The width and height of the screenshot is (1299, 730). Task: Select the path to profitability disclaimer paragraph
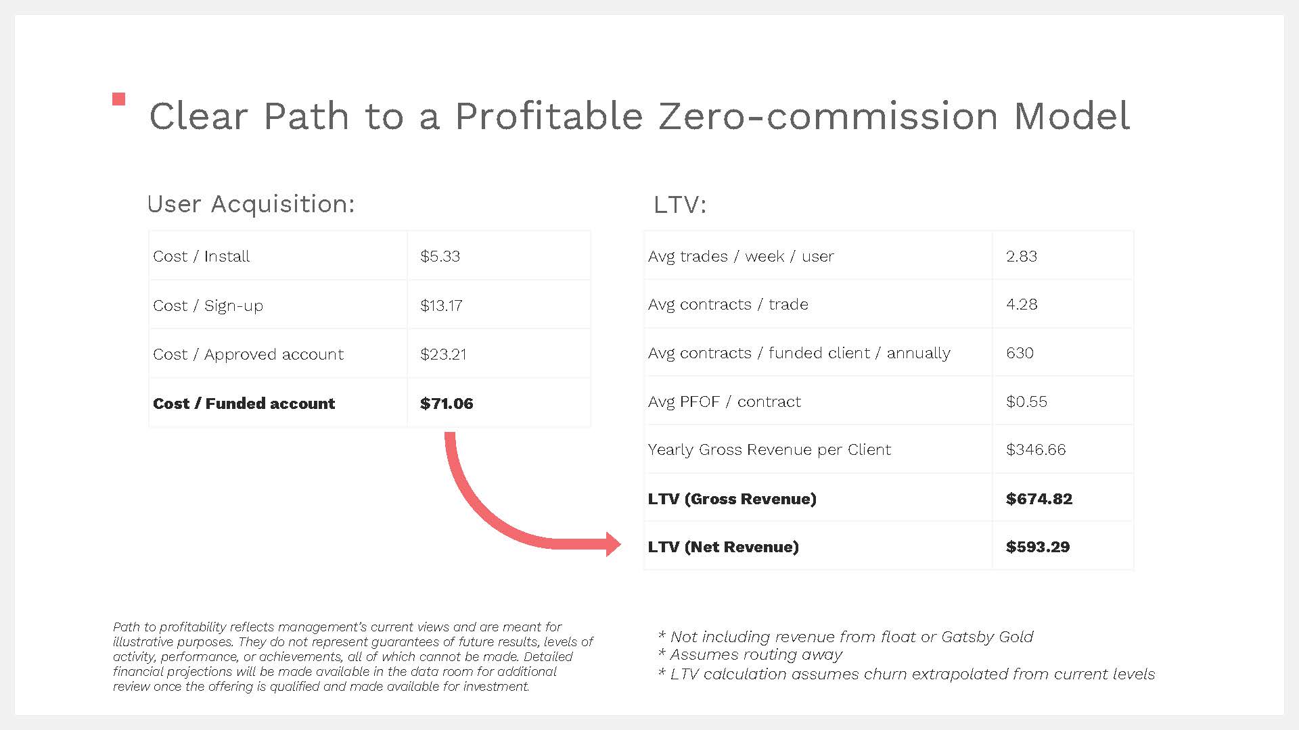coord(352,656)
